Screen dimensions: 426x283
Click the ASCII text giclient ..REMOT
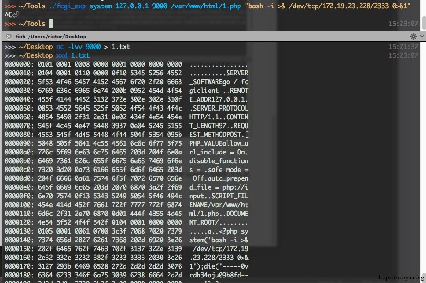click(x=219, y=91)
